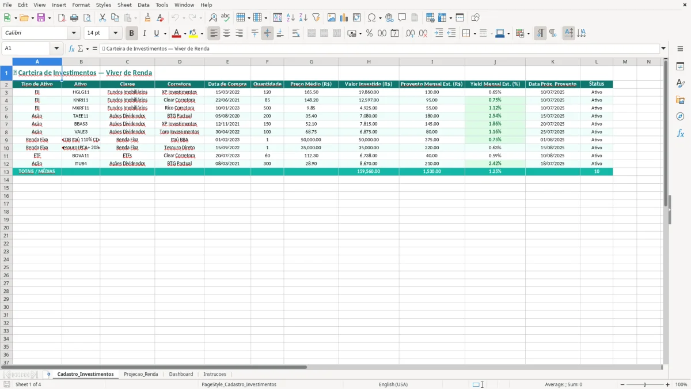Apply the yellow Background Color swatch
This screenshot has height=389, width=691.
click(193, 33)
